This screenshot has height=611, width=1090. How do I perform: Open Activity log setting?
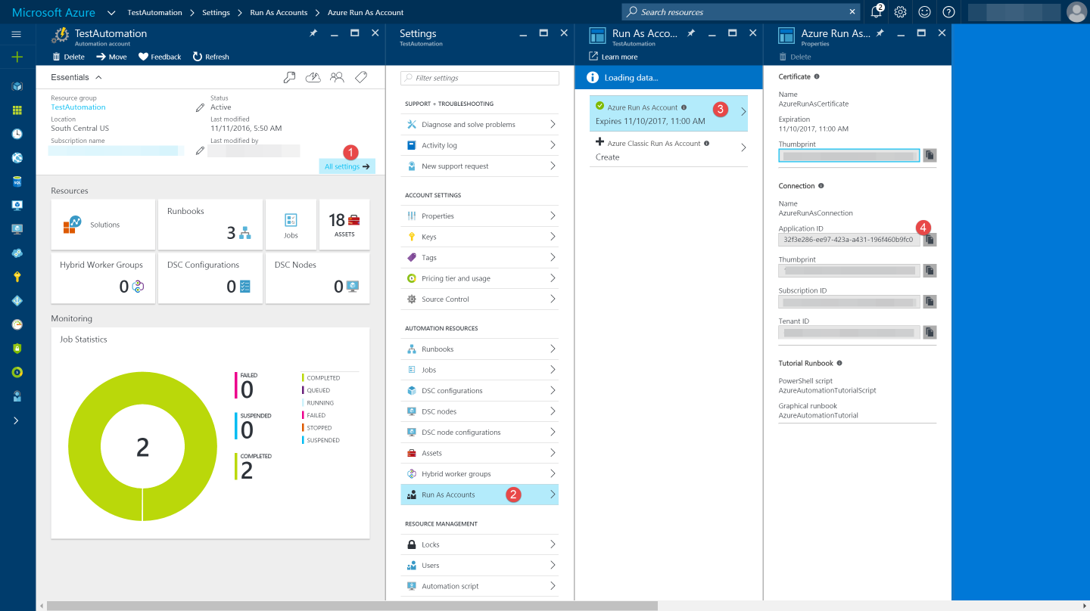coord(481,145)
